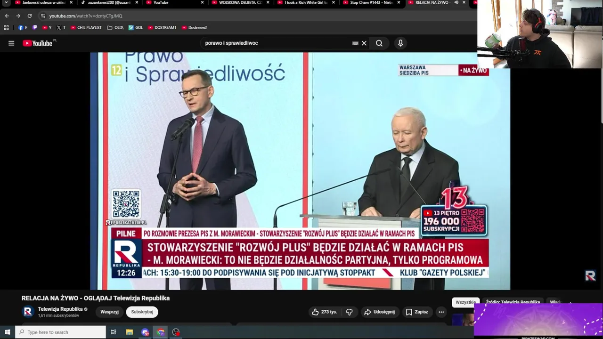The width and height of the screenshot is (603, 339).
Task: Open the OBS Studio taskbar icon
Action: (176, 332)
